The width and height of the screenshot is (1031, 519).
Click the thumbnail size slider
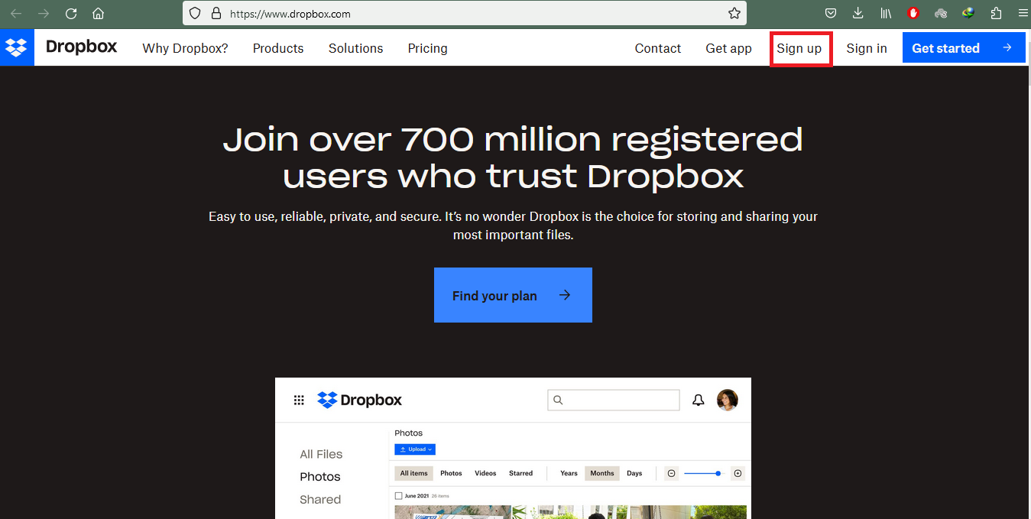tap(702, 473)
